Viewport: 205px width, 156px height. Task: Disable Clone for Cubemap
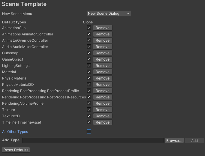(89, 53)
